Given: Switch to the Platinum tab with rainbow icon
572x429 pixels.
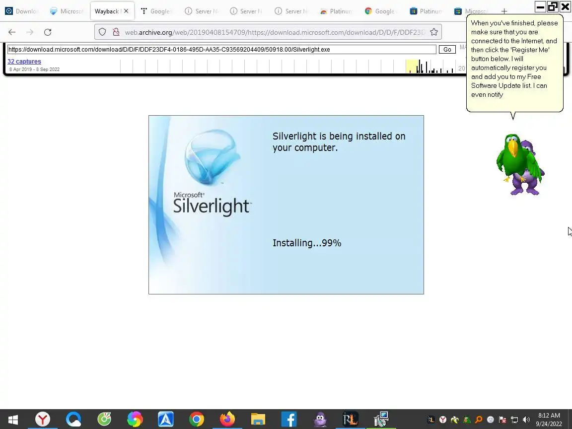Looking at the screenshot, I should (x=336, y=11).
